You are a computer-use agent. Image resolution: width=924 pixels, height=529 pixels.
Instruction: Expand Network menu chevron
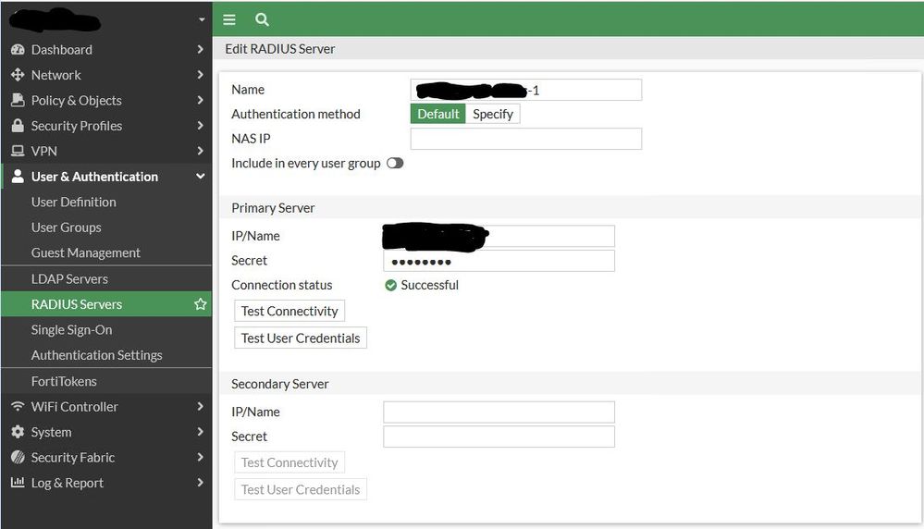(201, 75)
